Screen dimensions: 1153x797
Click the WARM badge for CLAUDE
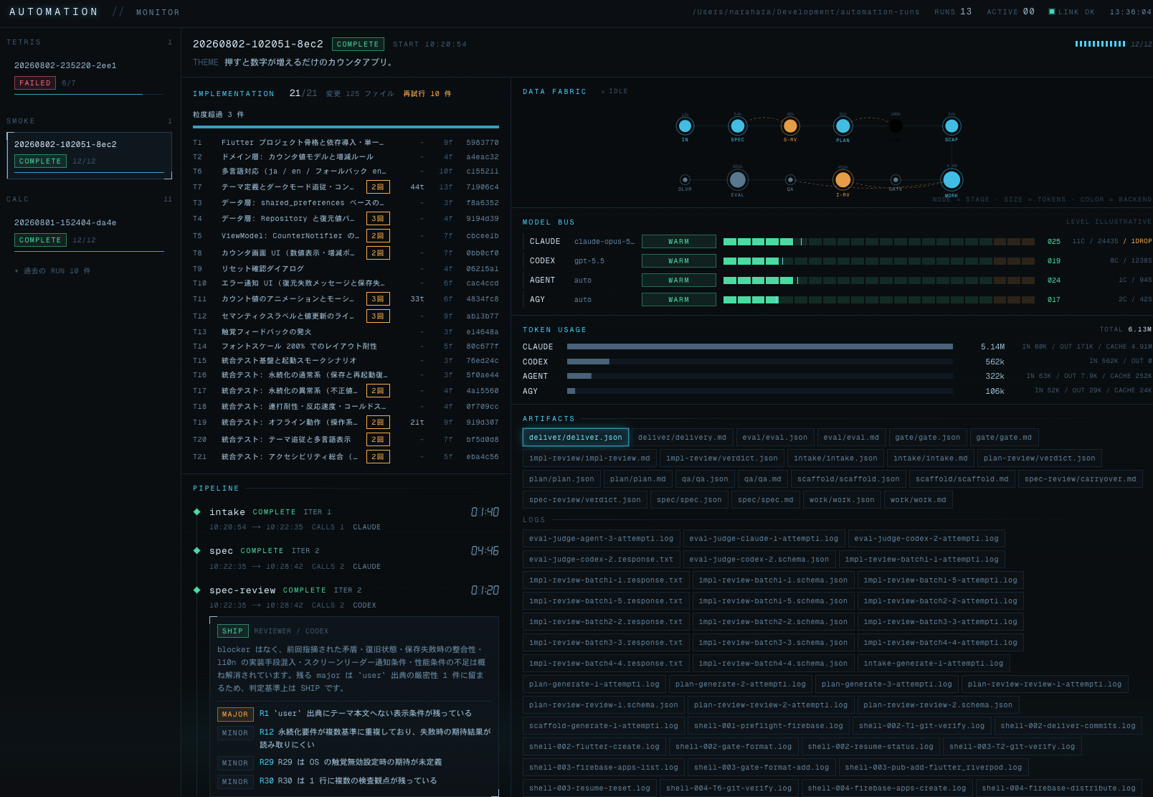678,242
